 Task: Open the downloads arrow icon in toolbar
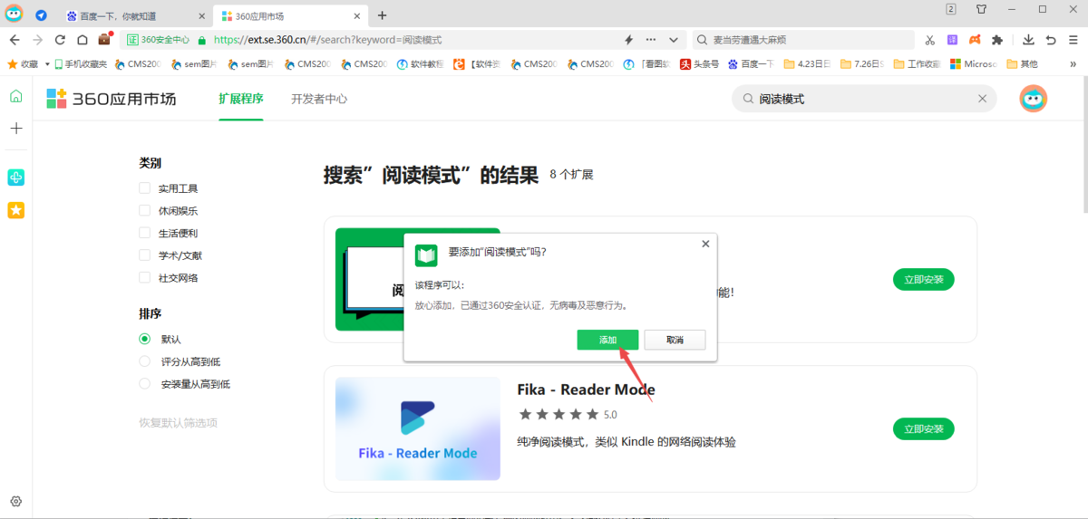[1028, 40]
